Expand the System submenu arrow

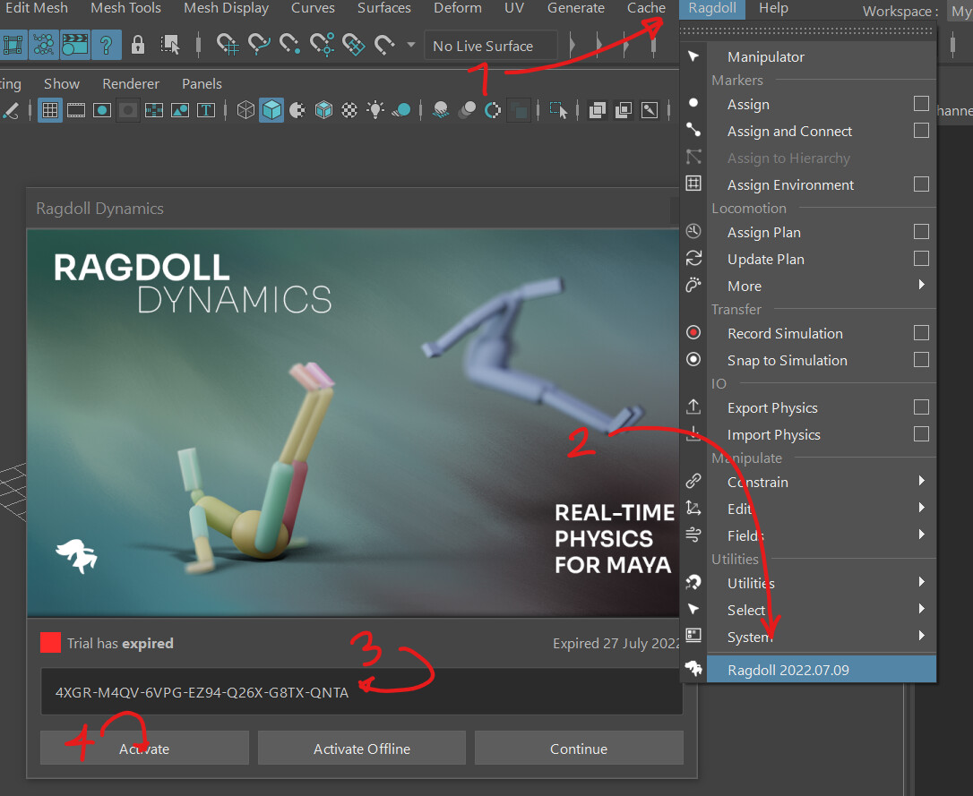coord(922,636)
